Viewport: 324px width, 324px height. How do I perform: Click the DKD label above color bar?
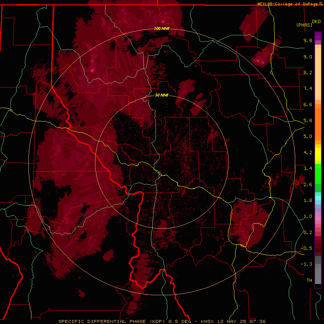pyautogui.click(x=316, y=22)
